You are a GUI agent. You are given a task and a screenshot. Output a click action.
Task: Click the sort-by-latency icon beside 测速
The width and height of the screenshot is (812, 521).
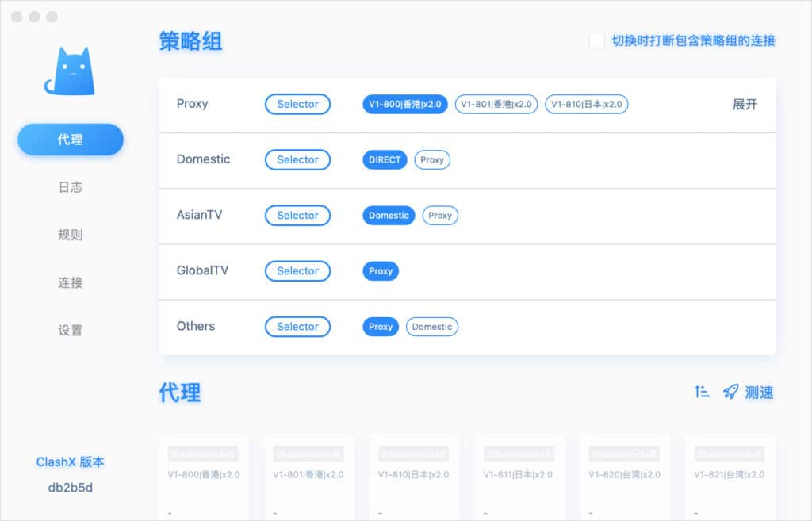coord(702,391)
